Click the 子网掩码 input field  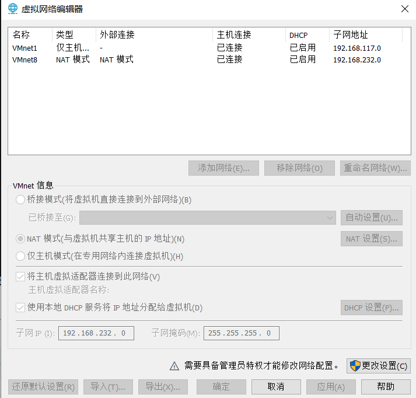tap(242, 333)
